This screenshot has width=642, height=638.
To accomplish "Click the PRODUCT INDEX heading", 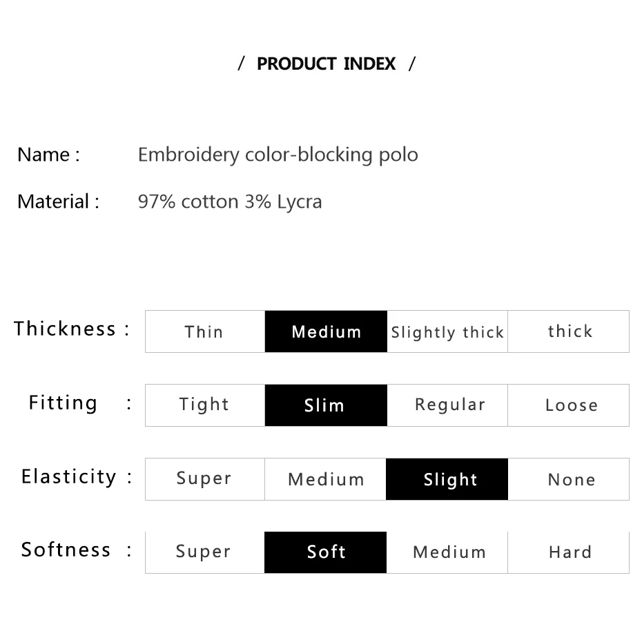I will pyautogui.click(x=327, y=64).
